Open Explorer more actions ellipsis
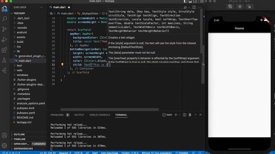The width and height of the screenshot is (275, 154). [41, 7]
